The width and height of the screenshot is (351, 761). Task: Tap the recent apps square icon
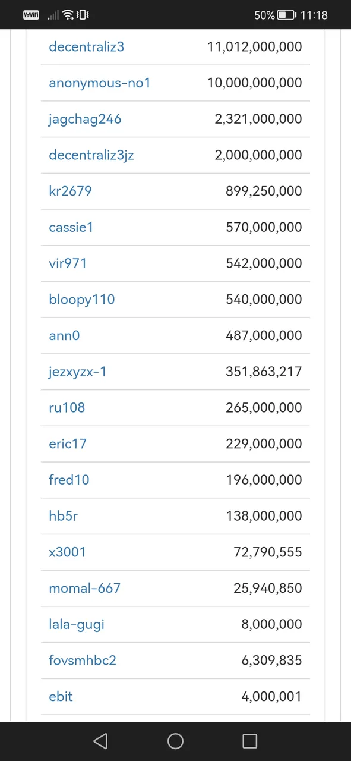(250, 741)
